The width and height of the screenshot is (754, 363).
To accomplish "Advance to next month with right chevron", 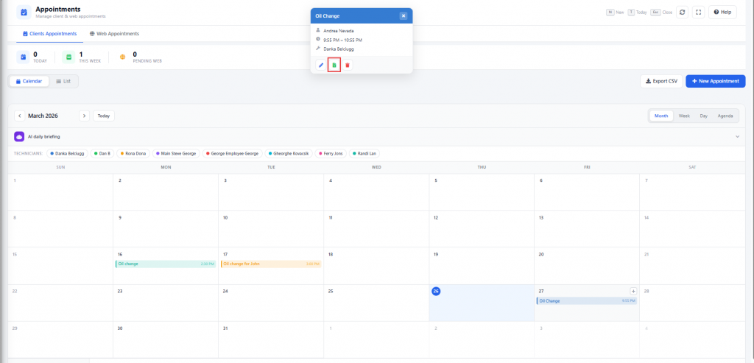I will tap(84, 116).
